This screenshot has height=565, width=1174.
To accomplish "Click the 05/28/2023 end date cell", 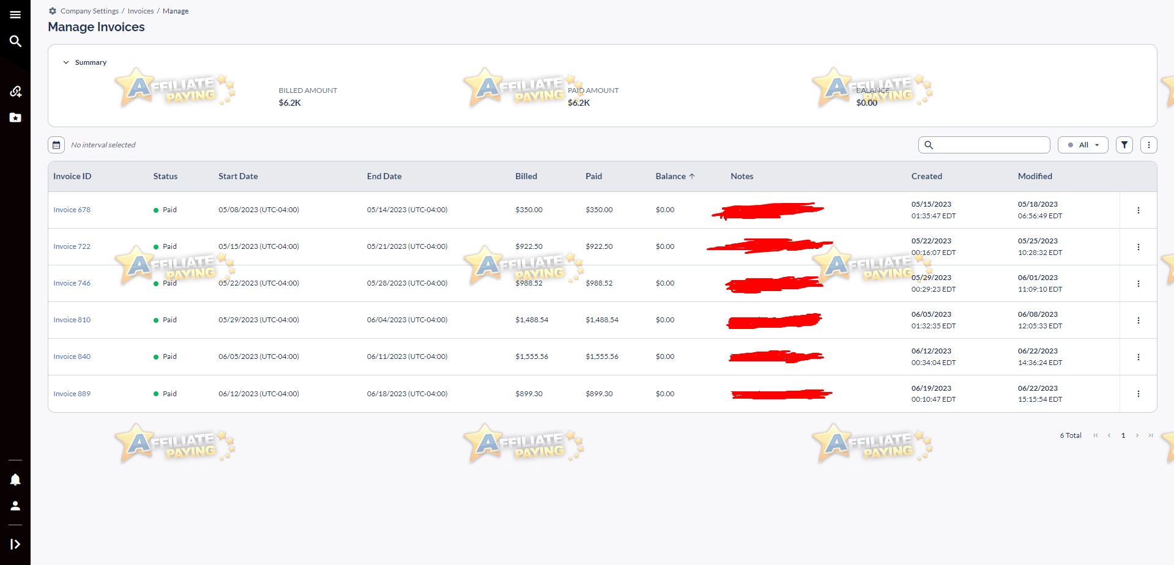I will click(407, 283).
